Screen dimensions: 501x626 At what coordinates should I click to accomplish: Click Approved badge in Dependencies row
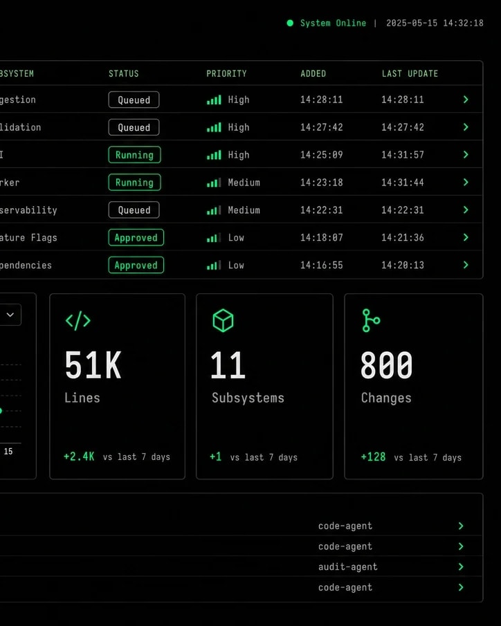(136, 265)
